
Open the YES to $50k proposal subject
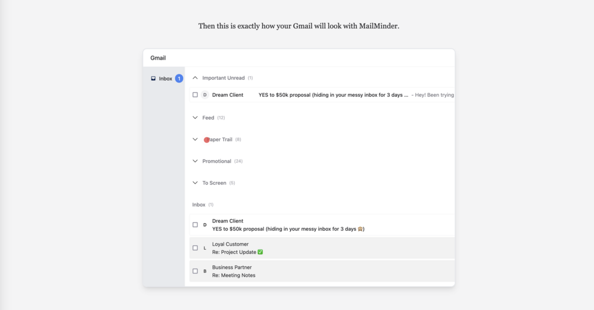333,95
